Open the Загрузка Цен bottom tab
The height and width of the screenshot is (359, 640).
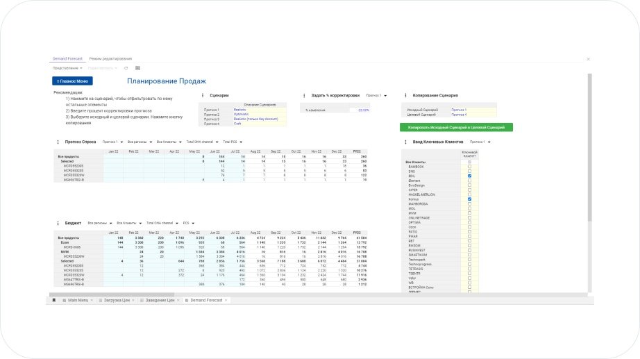[117, 301]
